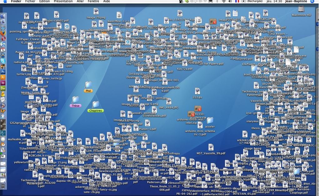Click the Bluetooth status menu icon

(217, 2)
